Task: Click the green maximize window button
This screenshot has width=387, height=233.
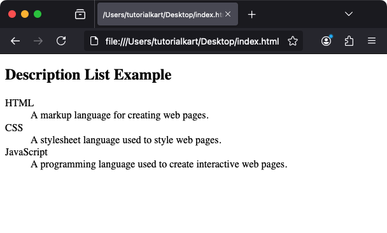Action: click(x=38, y=14)
